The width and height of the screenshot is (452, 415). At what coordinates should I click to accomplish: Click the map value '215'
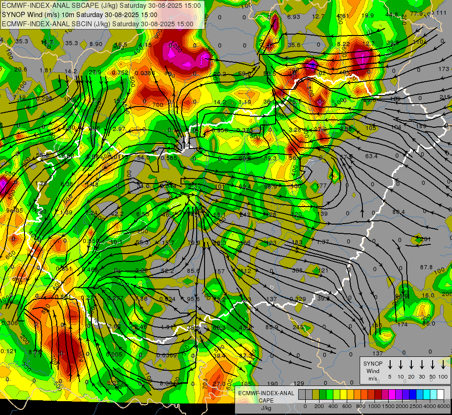click(x=445, y=97)
